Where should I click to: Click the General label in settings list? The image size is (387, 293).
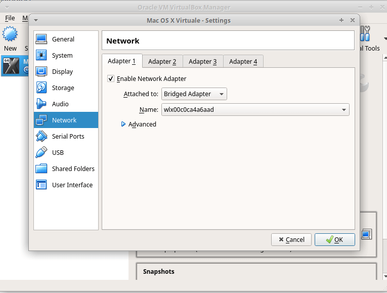click(63, 39)
